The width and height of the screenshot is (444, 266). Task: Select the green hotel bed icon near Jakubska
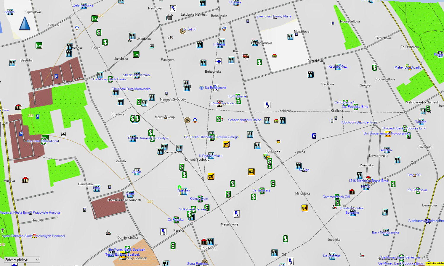tap(136, 54)
